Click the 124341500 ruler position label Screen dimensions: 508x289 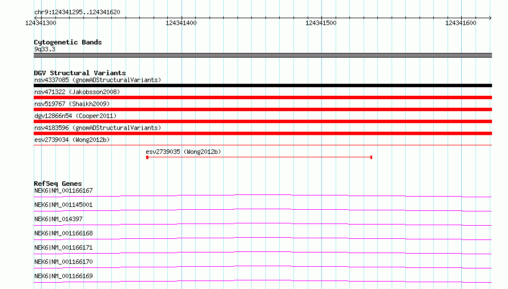tap(321, 23)
